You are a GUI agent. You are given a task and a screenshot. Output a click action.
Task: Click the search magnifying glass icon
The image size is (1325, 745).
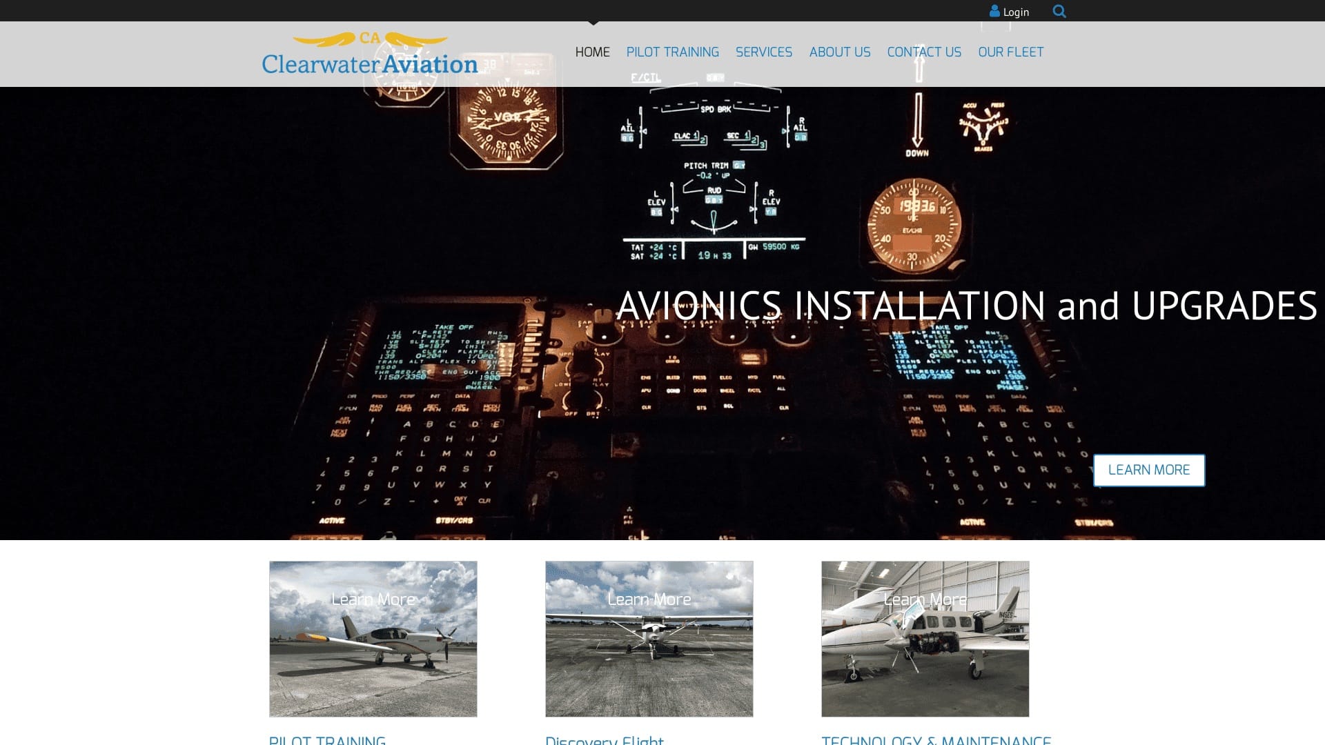click(x=1059, y=11)
